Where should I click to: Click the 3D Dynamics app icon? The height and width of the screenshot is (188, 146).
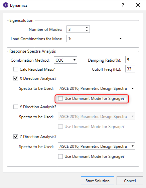pos(6,5)
